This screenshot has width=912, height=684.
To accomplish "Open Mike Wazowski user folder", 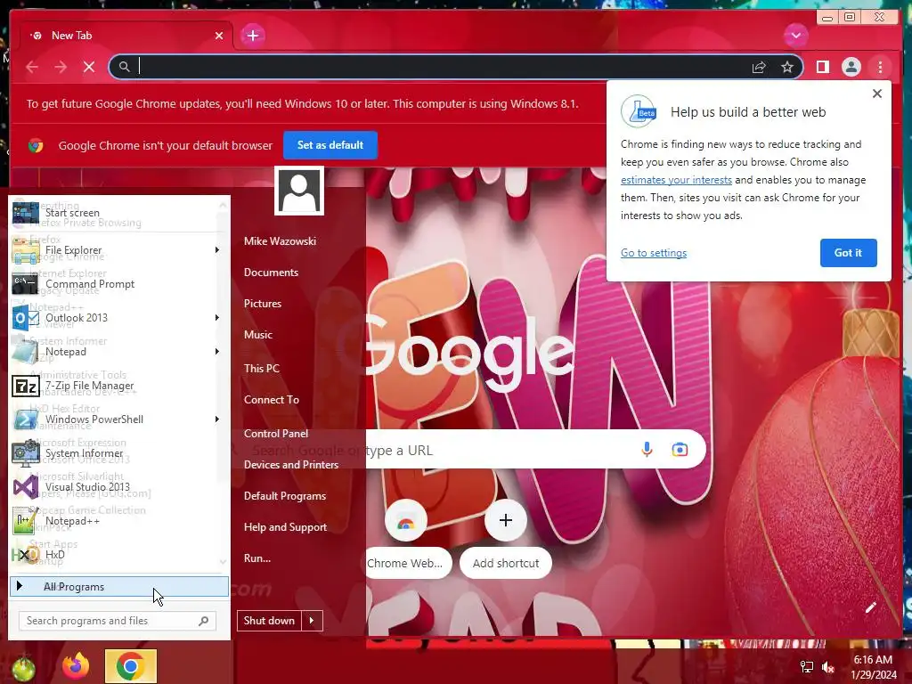I will tap(280, 240).
